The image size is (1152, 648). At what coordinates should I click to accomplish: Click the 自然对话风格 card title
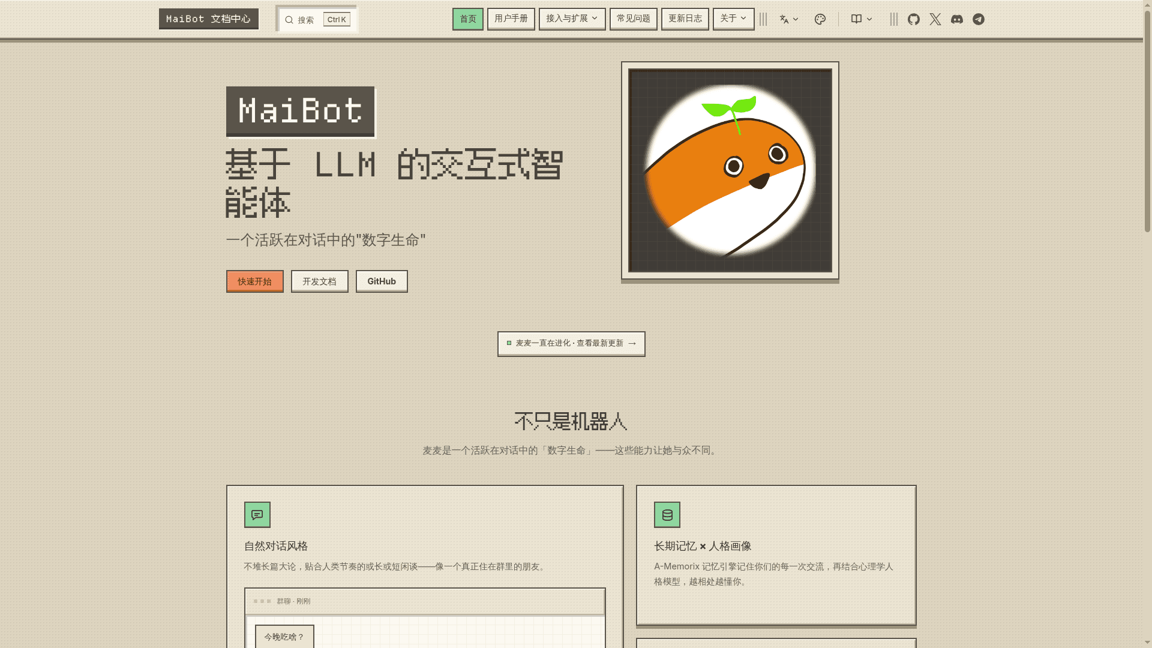pos(276,546)
